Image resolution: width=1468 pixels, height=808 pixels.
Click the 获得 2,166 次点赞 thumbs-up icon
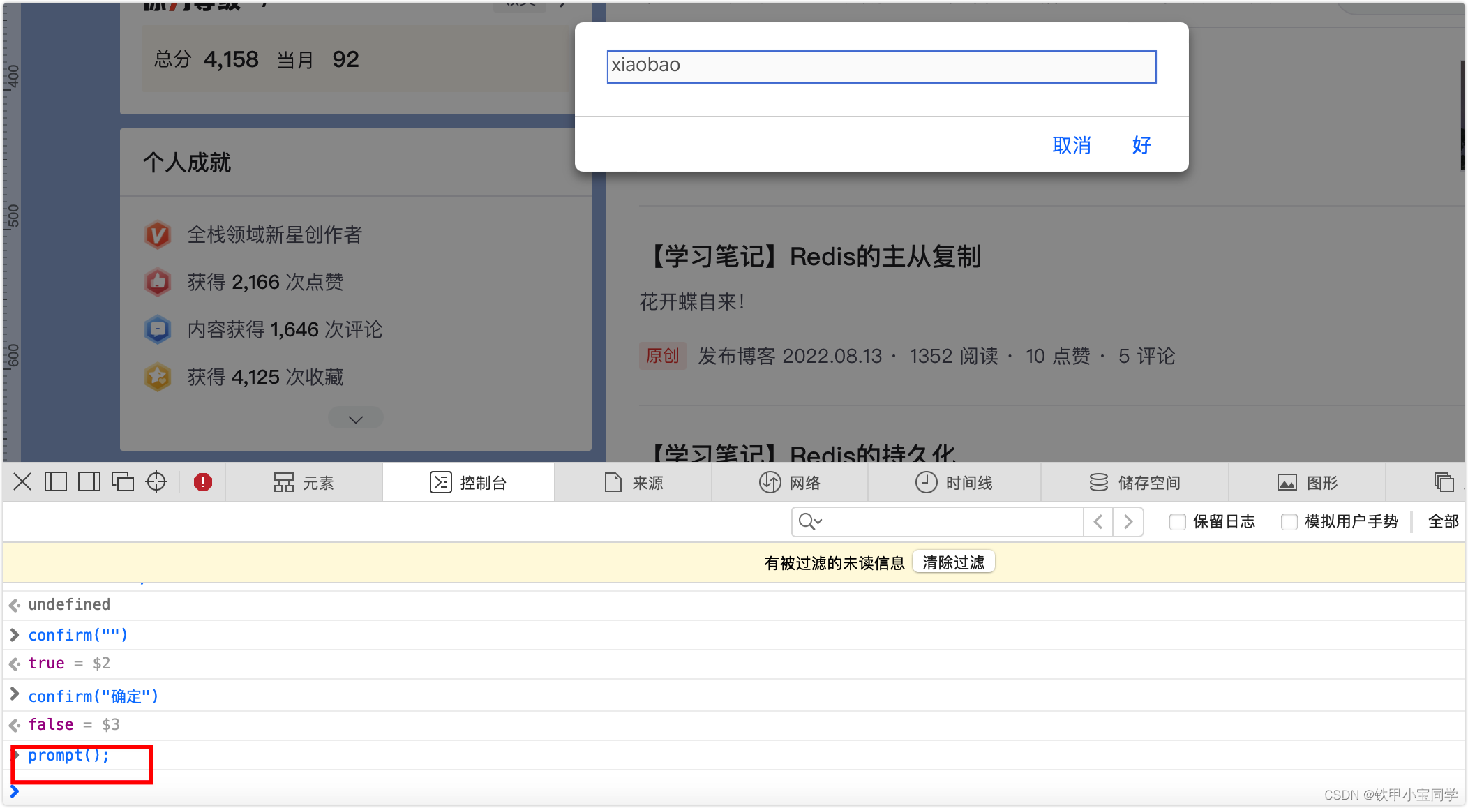click(158, 283)
